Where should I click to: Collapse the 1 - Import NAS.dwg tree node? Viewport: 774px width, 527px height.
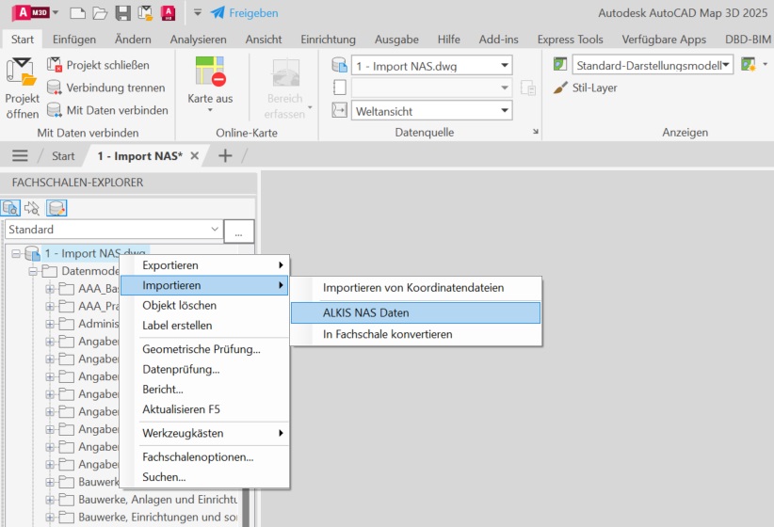point(16,254)
